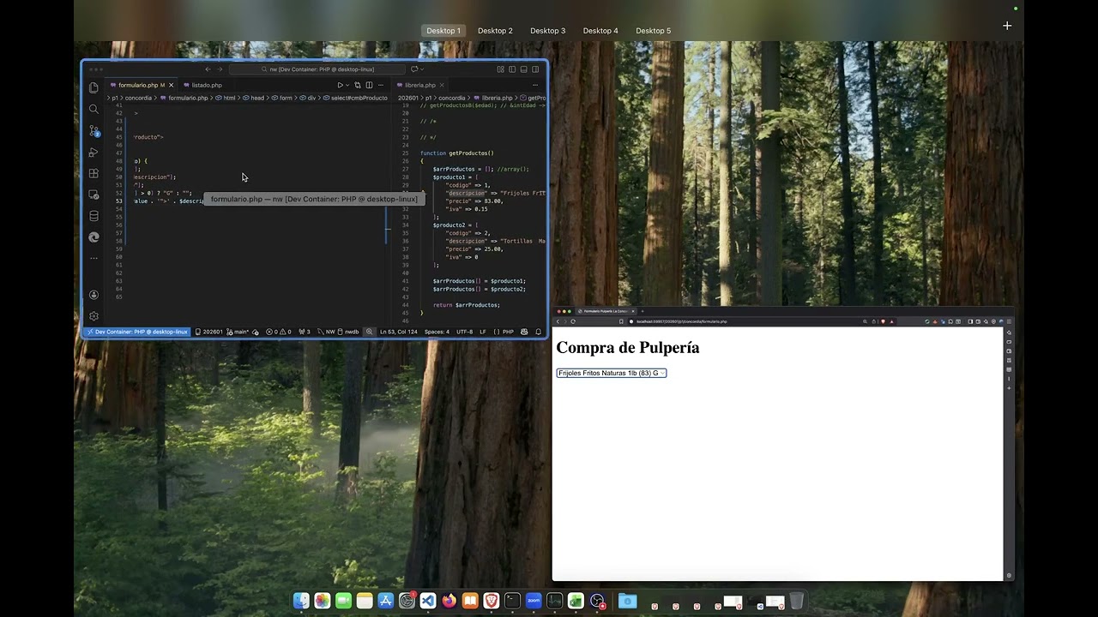Go forward in VS Code navigation history
This screenshot has width=1098, height=617.
pos(220,69)
